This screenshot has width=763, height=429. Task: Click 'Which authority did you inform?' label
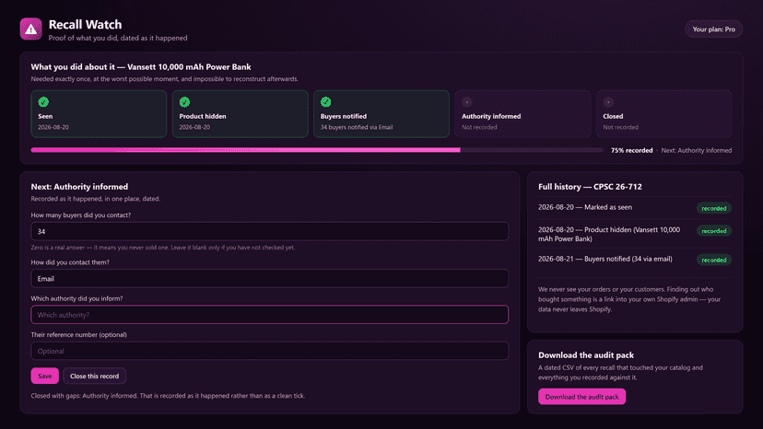coord(76,298)
